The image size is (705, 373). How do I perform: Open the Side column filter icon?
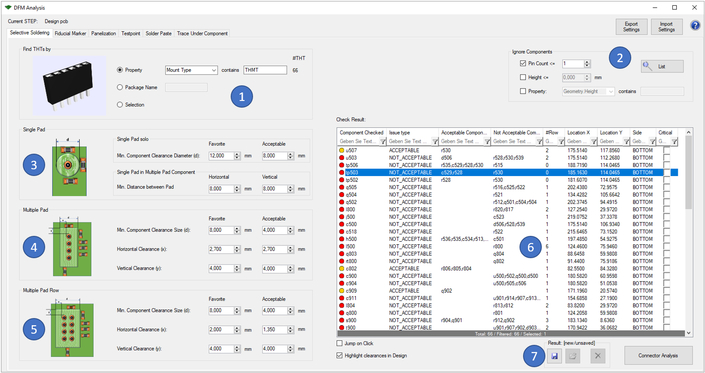(x=652, y=142)
